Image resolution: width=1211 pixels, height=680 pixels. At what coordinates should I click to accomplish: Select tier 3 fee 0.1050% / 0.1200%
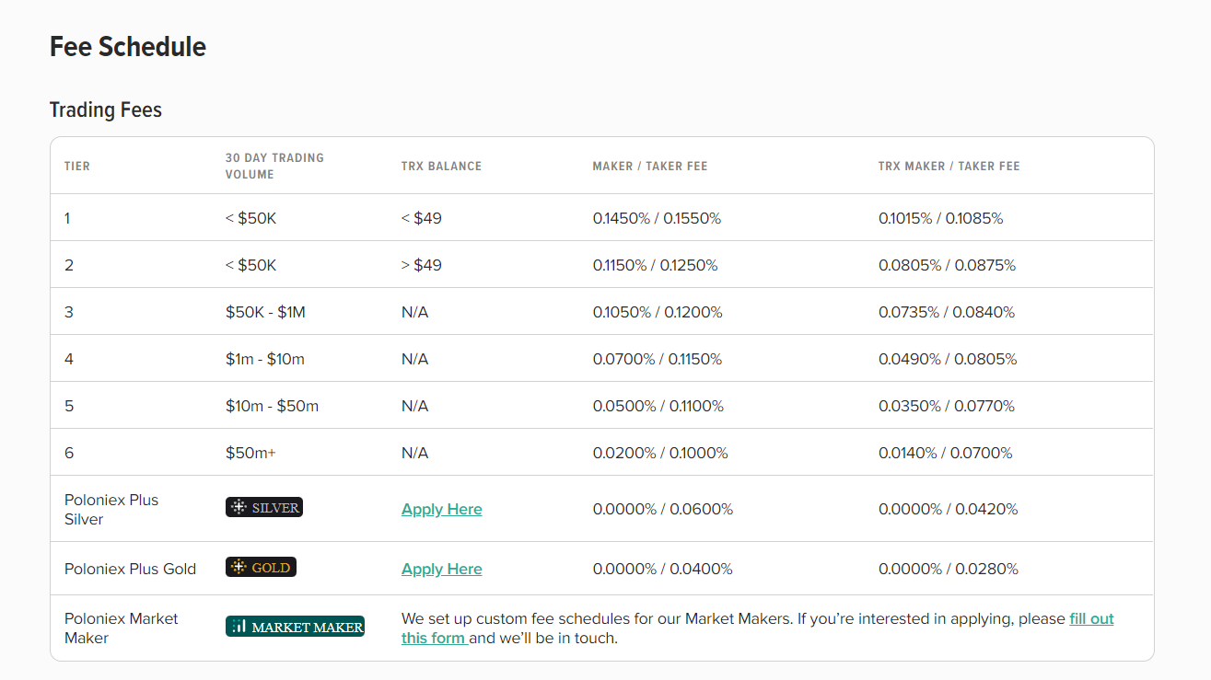[x=658, y=312]
